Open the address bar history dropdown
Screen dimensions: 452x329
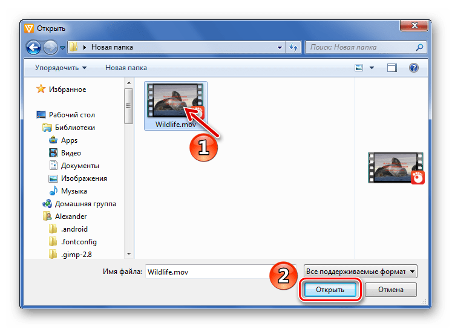[280, 48]
